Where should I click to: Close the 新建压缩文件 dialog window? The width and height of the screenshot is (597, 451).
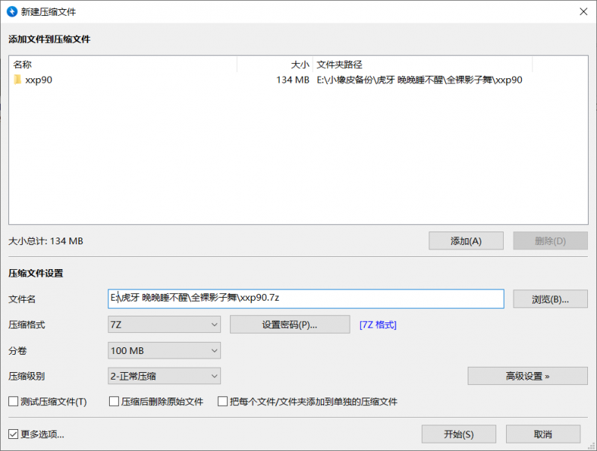tap(583, 11)
